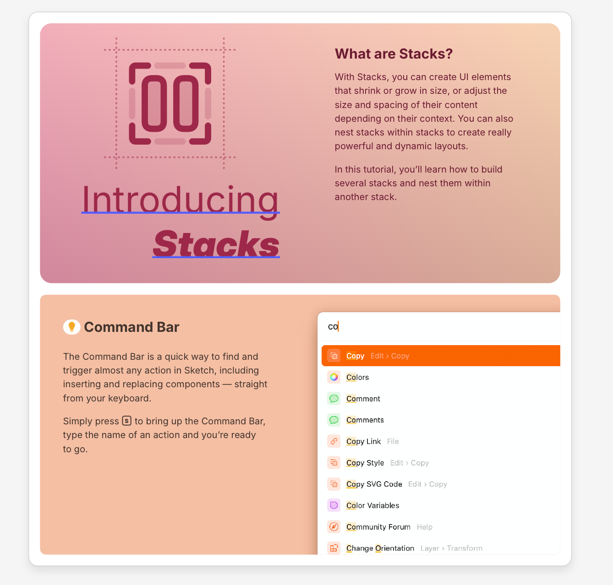The image size is (613, 585).
Task: Choose the Community Forum help entry
Action: click(x=378, y=527)
